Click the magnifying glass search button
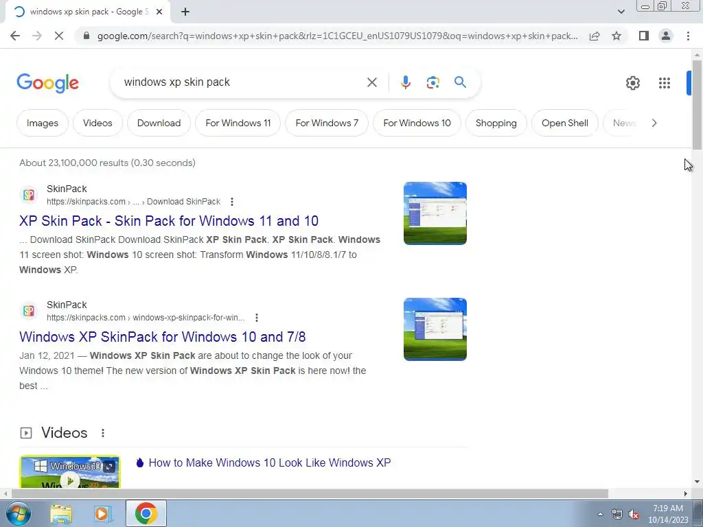703x527 pixels. [460, 82]
